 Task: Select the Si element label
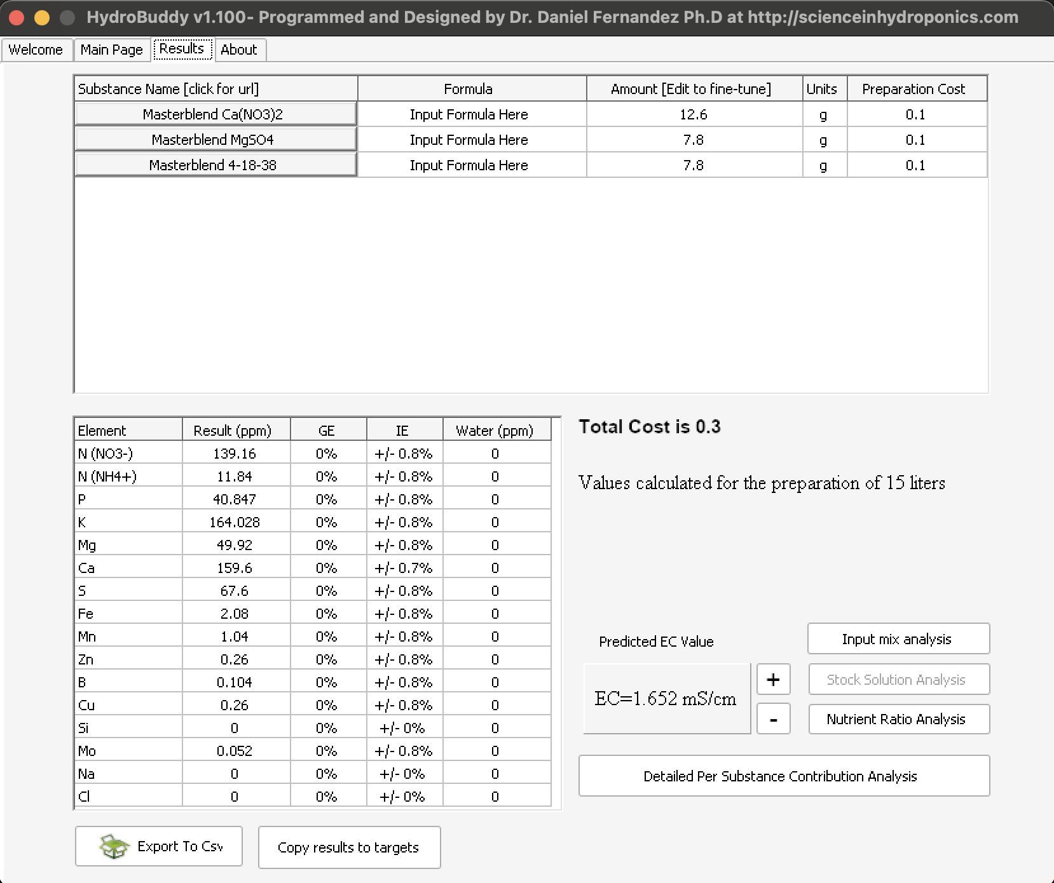coord(128,728)
